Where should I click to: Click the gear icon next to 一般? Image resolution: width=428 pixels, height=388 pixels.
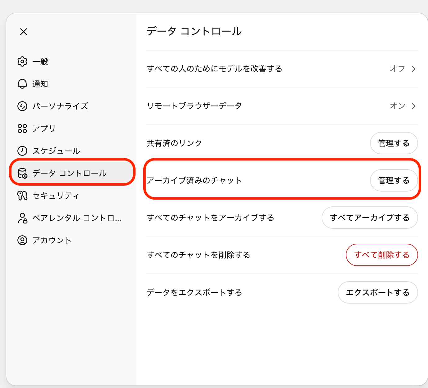point(22,61)
